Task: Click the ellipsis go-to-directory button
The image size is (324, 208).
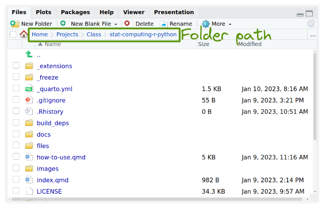Action: point(313,35)
